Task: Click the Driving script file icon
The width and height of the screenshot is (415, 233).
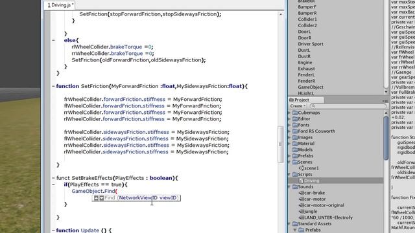Action: point(301,181)
